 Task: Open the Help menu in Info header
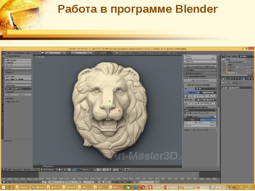point(36,53)
